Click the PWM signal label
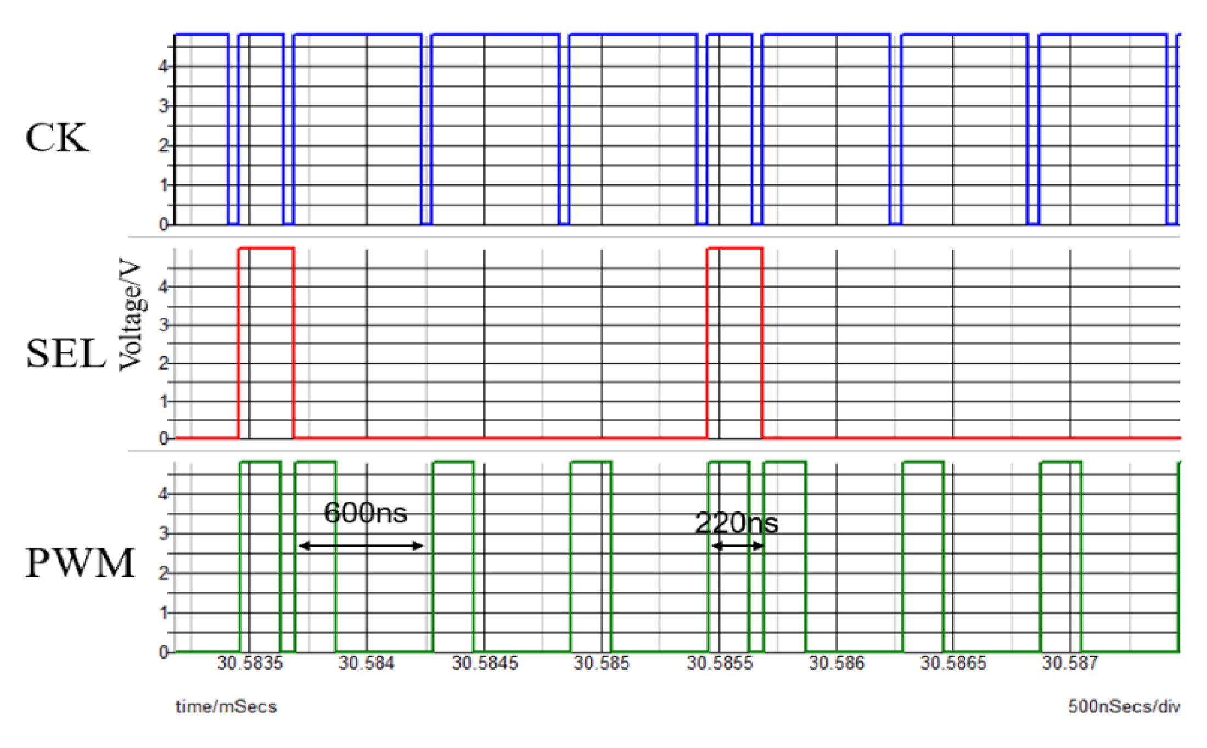The height and width of the screenshot is (748, 1207). tap(80, 563)
